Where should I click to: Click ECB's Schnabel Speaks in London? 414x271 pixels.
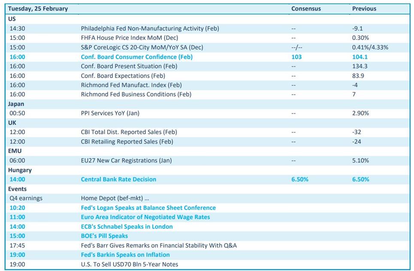127,226
